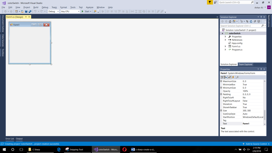This screenshot has width=272, height=153.
Task: Click the Home icon in Solution Explorer
Action: 230,21
